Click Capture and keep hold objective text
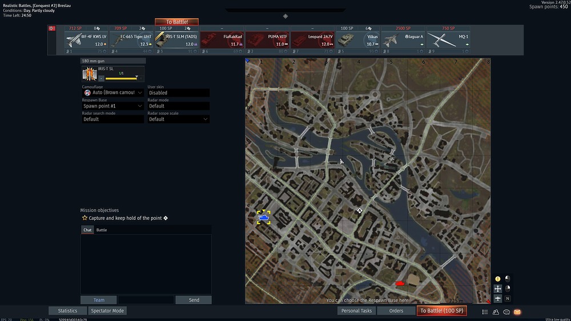The height and width of the screenshot is (321, 571). 125,218
